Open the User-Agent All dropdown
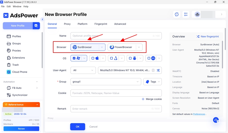Viewport: 228px width, 133px height. (83, 70)
